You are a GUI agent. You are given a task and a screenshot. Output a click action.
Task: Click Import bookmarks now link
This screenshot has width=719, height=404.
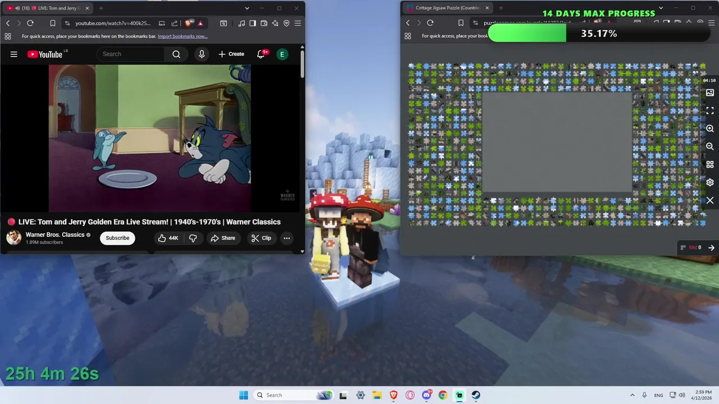coord(183,36)
